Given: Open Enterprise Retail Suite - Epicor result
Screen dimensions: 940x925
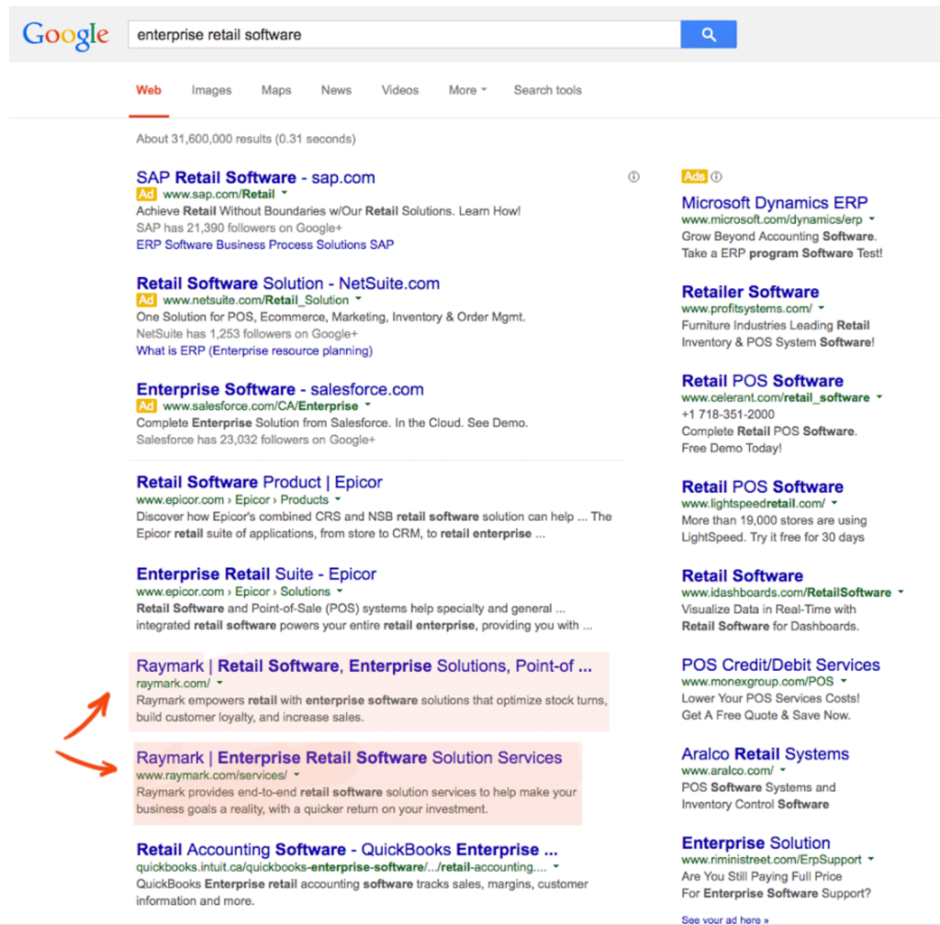Looking at the screenshot, I should 256,574.
